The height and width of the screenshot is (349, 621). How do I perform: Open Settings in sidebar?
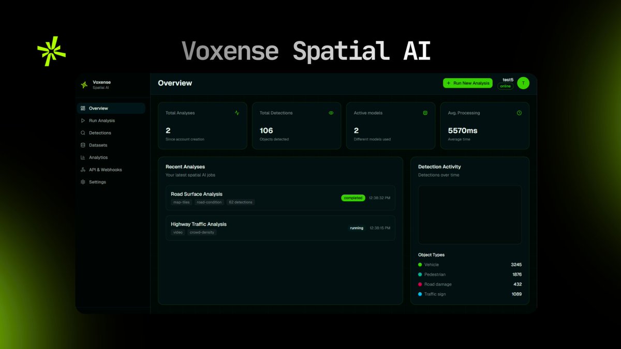coord(111,182)
